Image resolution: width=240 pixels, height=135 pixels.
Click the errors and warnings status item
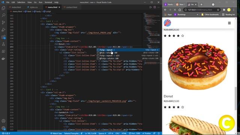tap(6, 133)
